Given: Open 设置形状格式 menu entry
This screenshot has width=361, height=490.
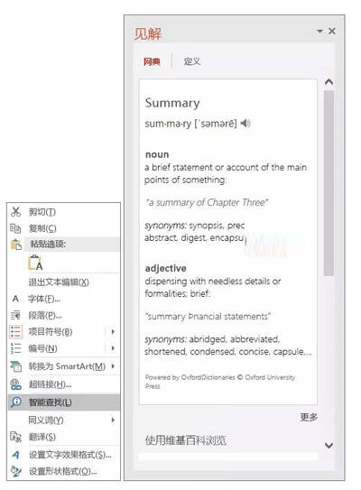Looking at the screenshot, I should tap(64, 471).
